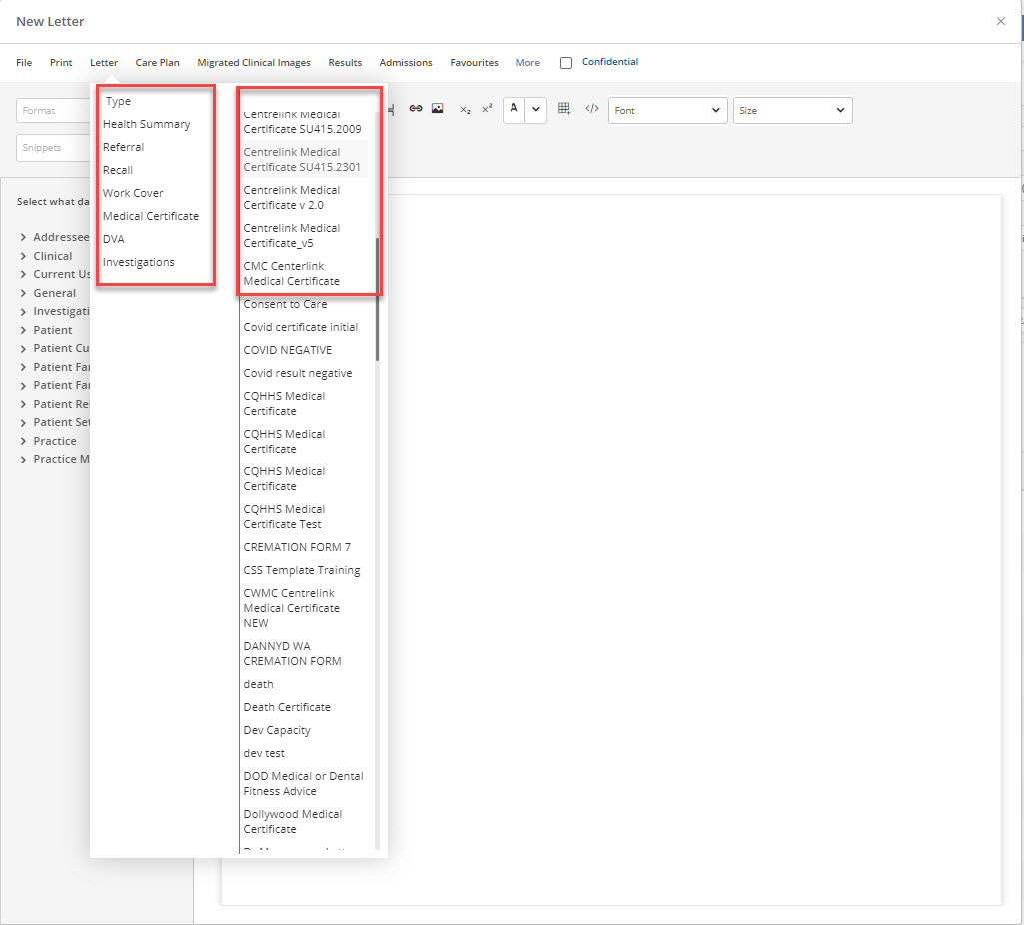The width and height of the screenshot is (1024, 925).
Task: Select CMC Centerlink Medical Certificate template
Action: point(292,273)
